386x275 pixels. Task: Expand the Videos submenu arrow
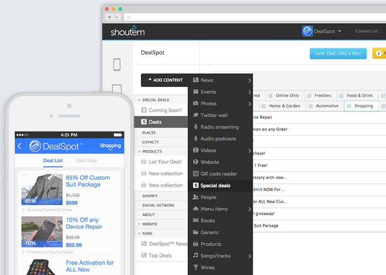(x=250, y=151)
